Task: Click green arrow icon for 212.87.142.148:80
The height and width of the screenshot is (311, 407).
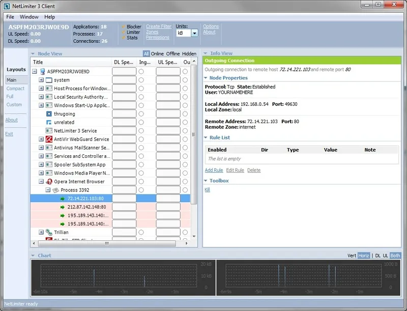Action: [x=62, y=207]
